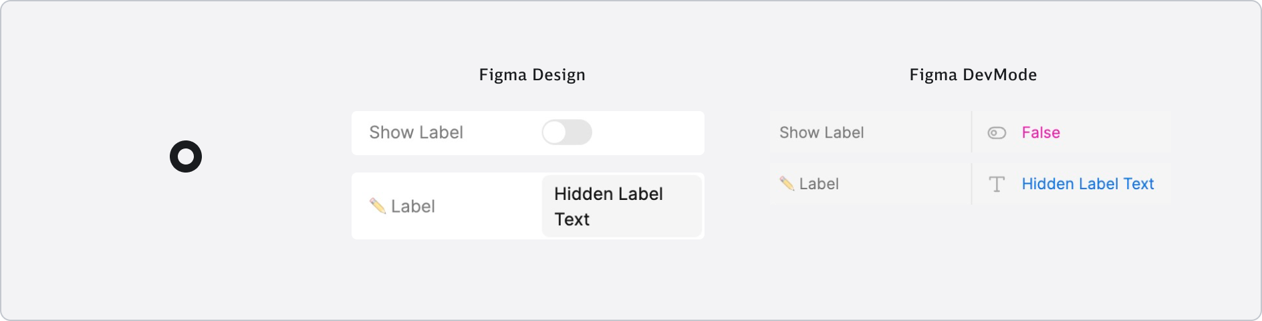The width and height of the screenshot is (1262, 321).
Task: Click the empty white center of the ring icon
Action: (x=186, y=156)
